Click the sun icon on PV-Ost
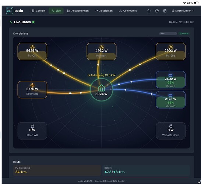Screen dimensions: 201x184 [32, 47]
